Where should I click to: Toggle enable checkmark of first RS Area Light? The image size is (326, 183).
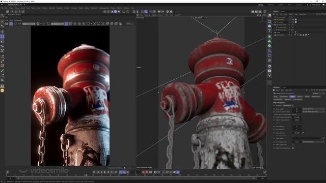tap(293, 17)
